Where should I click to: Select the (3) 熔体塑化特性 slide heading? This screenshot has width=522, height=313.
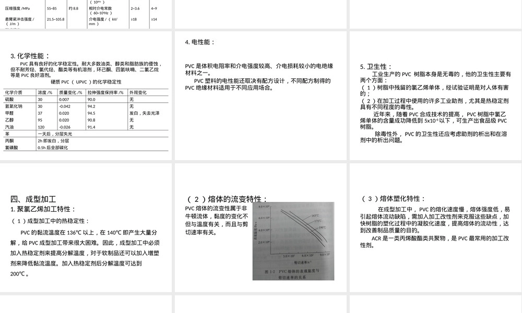393,199
